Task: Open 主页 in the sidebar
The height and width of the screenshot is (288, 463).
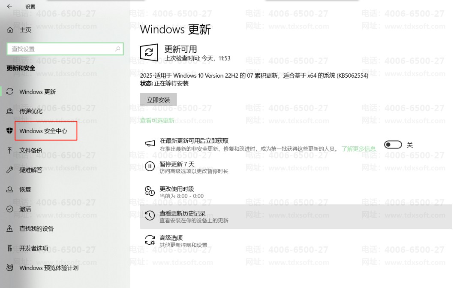Action: (x=25, y=30)
